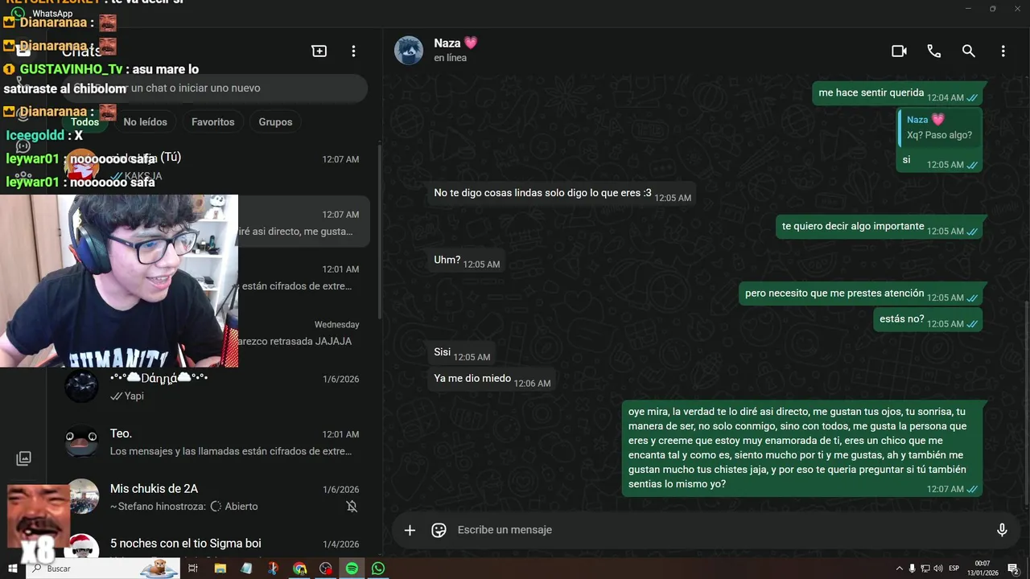Open Chrome from the taskbar
This screenshot has height=579, width=1030.
299,569
